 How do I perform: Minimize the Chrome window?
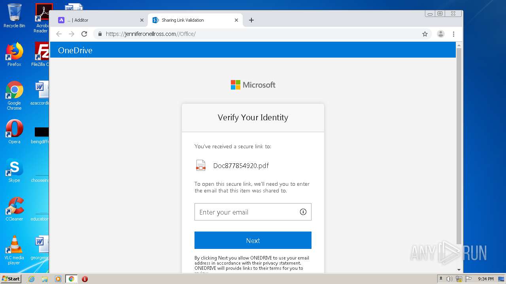(430, 14)
